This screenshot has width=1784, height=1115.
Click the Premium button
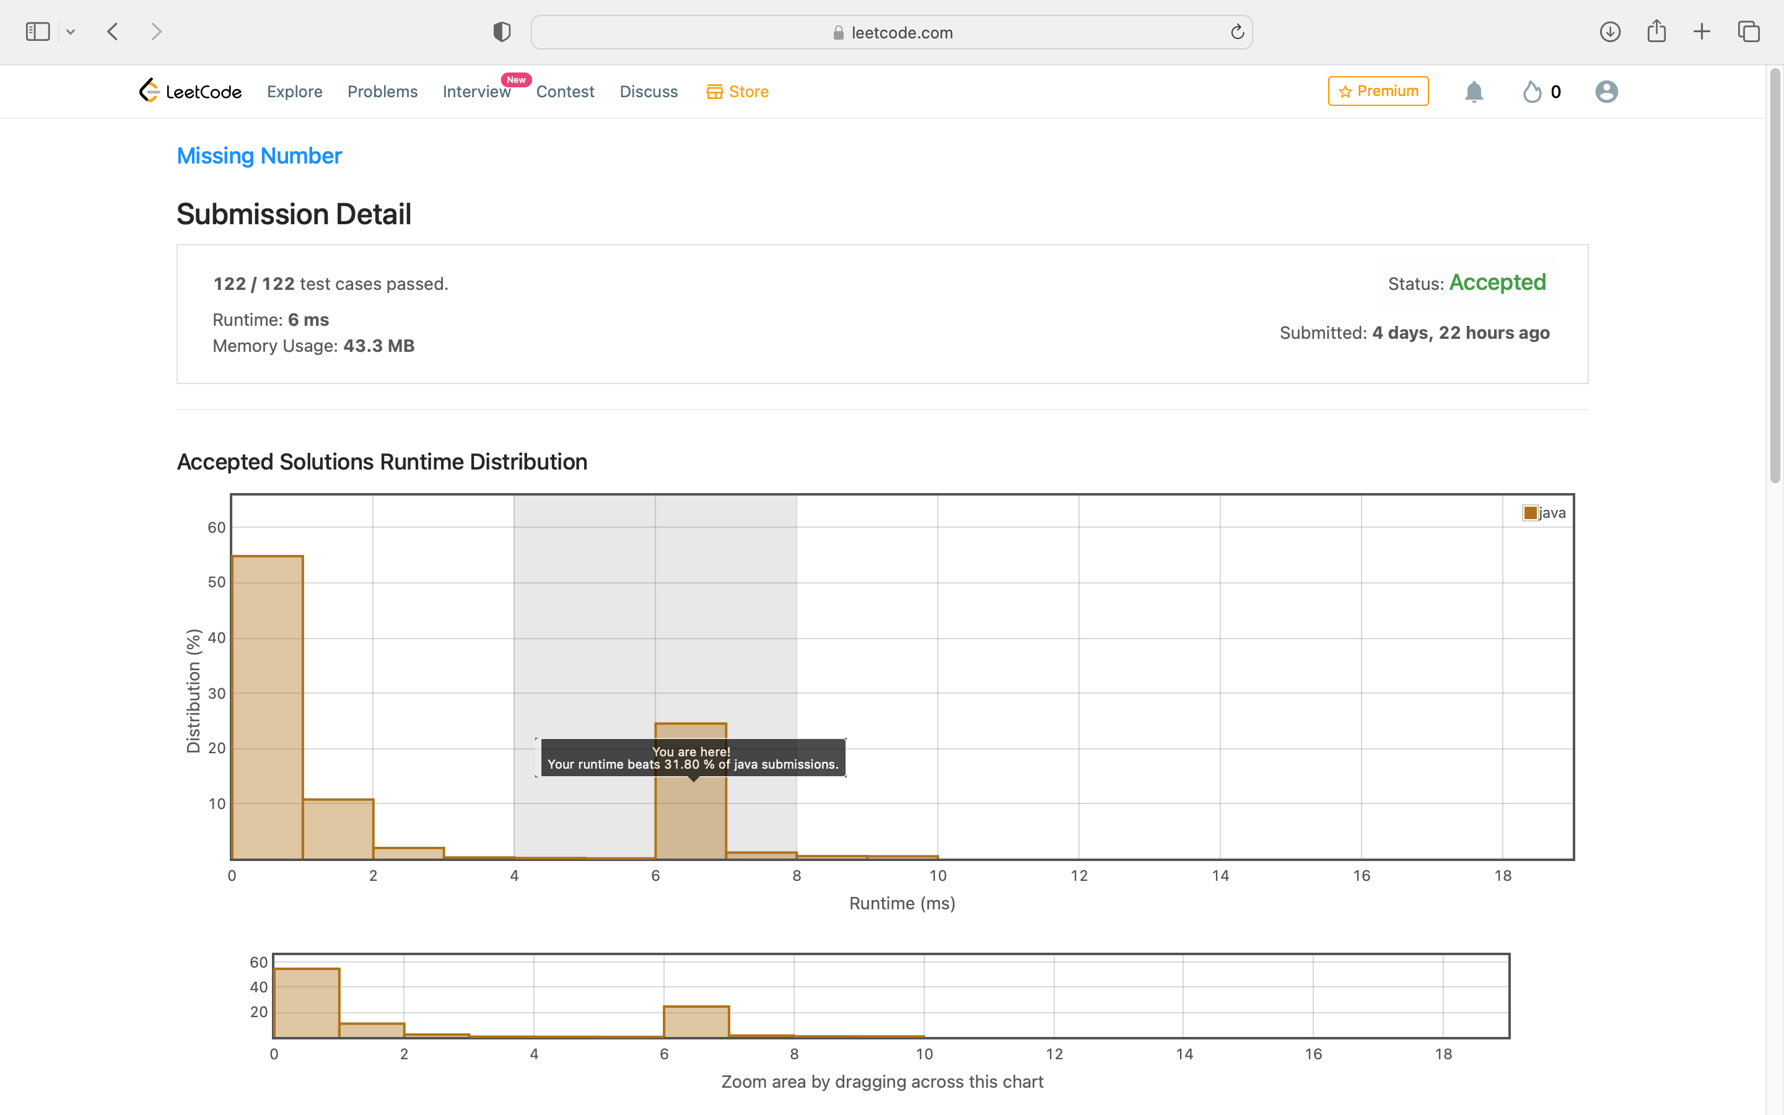(x=1378, y=90)
